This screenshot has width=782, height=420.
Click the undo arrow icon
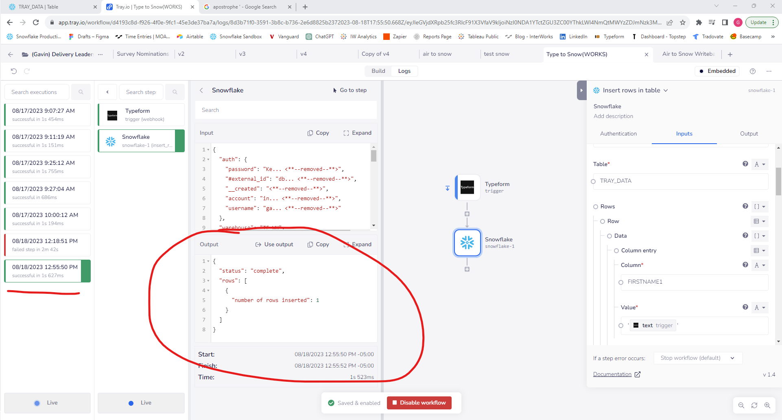click(14, 71)
